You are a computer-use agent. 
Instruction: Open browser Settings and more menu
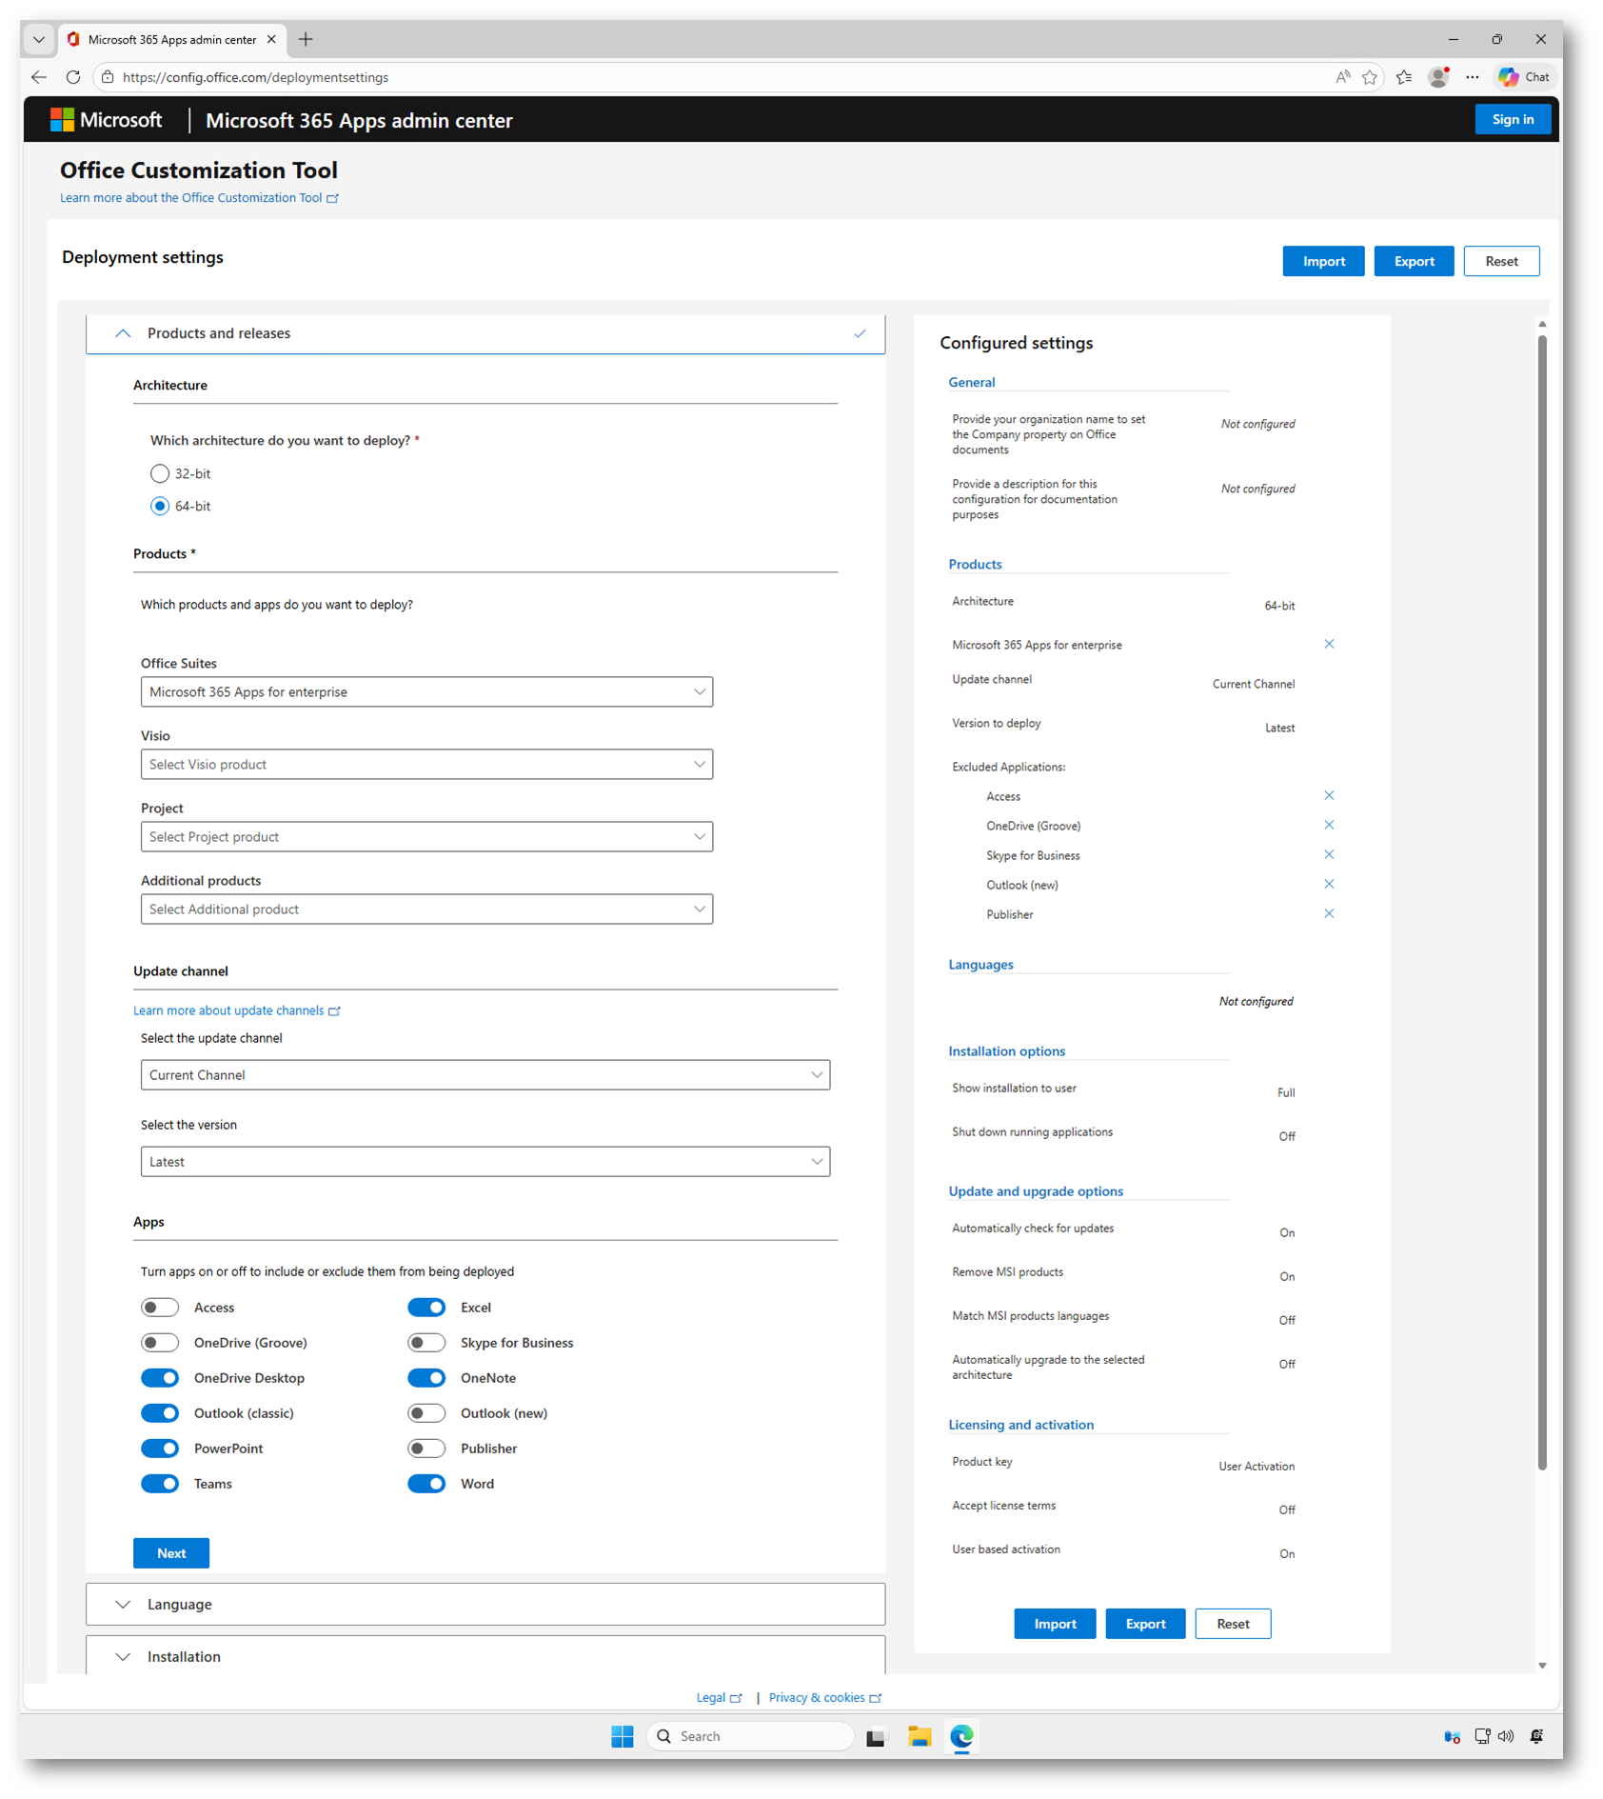1472,77
